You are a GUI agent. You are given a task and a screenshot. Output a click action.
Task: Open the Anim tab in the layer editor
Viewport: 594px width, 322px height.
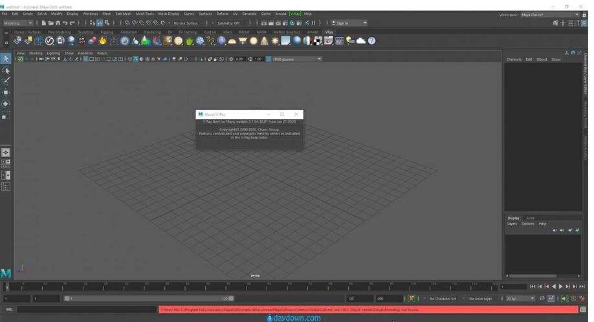click(531, 218)
